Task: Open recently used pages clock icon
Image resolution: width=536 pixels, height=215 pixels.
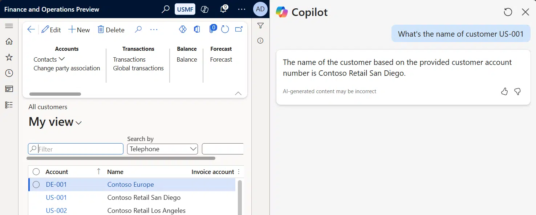Action: [x=9, y=73]
